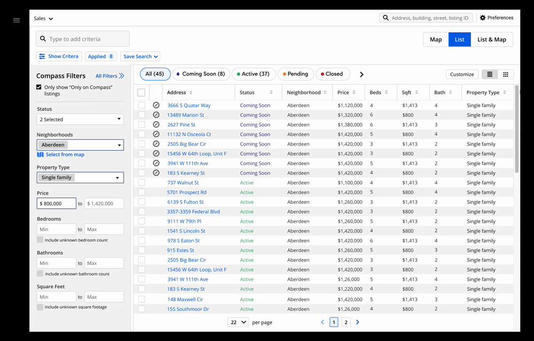534x341 pixels.
Task: Click the coming-soon icon for 11132 N Osceola Ct
Action: (x=156, y=134)
